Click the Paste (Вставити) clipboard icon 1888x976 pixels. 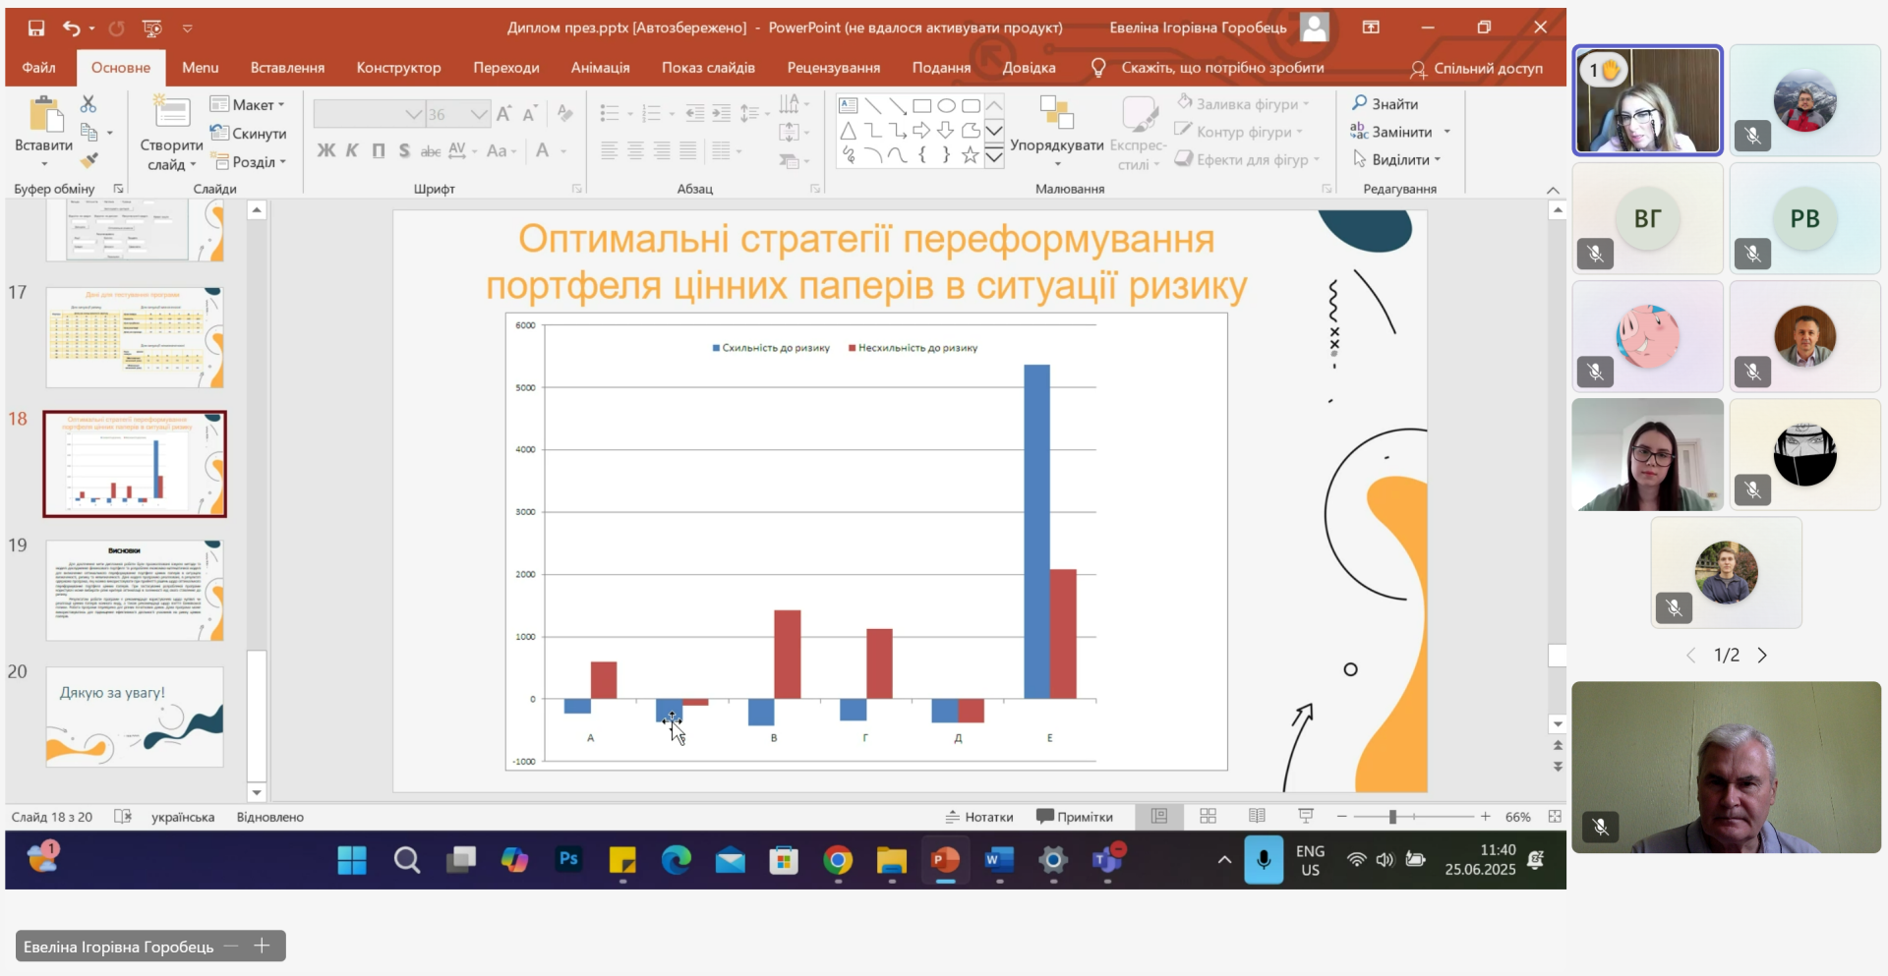point(44,115)
